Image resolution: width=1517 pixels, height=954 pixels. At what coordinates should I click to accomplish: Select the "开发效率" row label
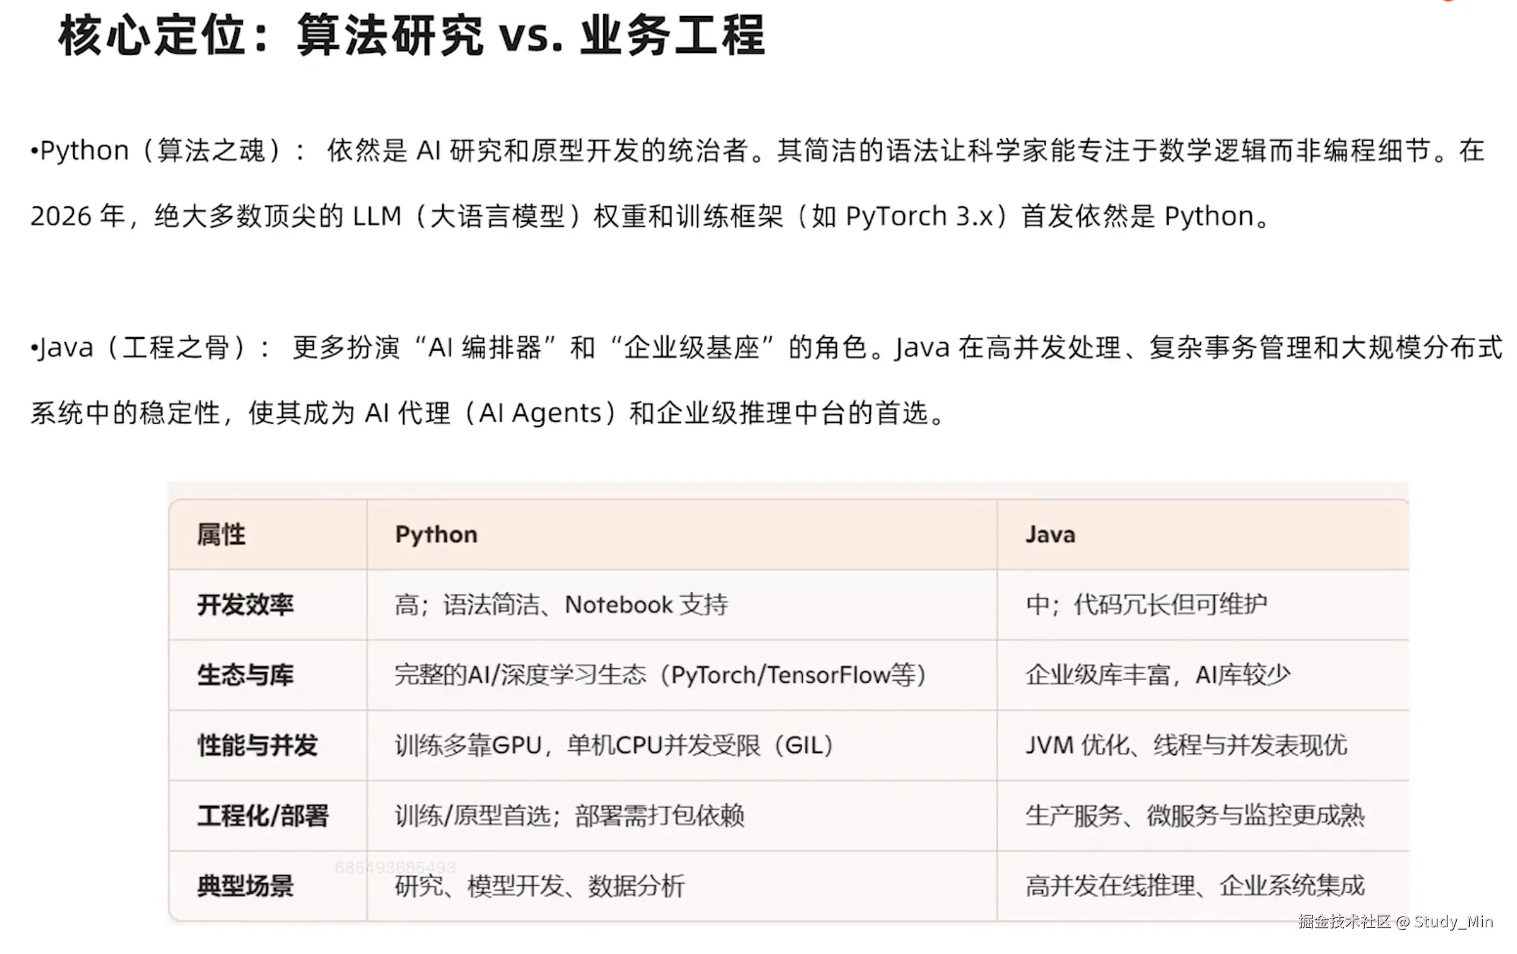coord(245,604)
